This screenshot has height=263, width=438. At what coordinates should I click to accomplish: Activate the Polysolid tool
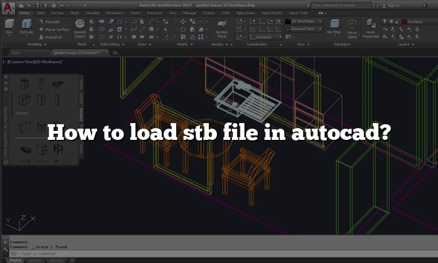[52, 21]
